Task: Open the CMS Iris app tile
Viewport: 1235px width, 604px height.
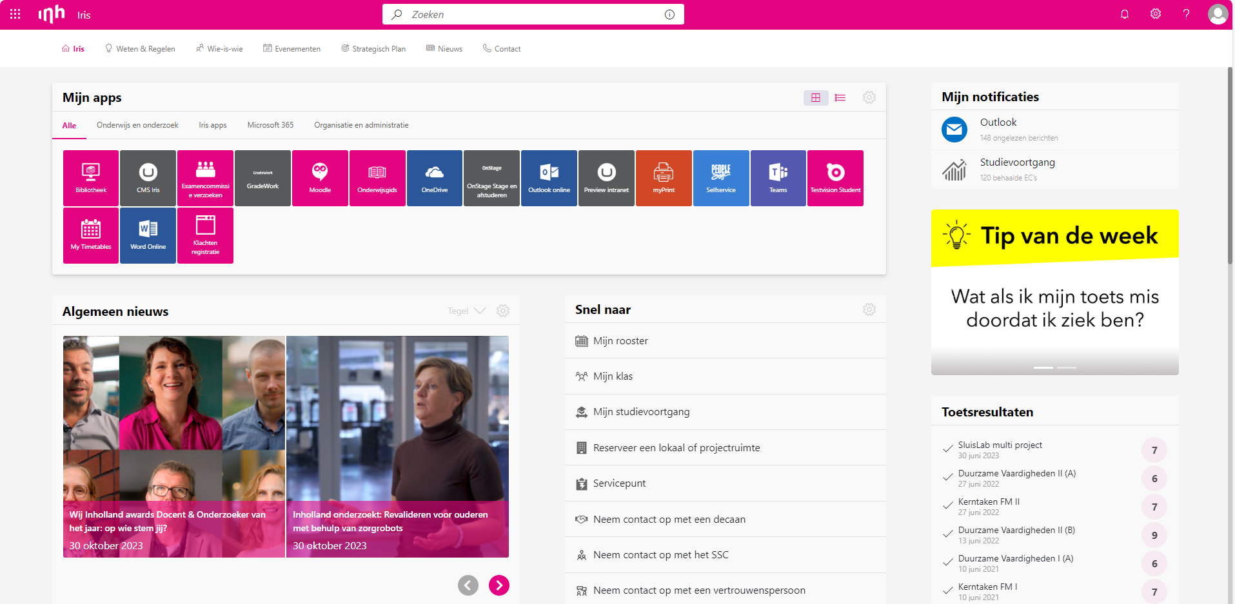Action: pyautogui.click(x=148, y=178)
